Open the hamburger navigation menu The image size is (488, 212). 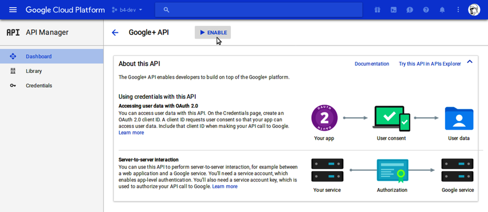(13, 10)
